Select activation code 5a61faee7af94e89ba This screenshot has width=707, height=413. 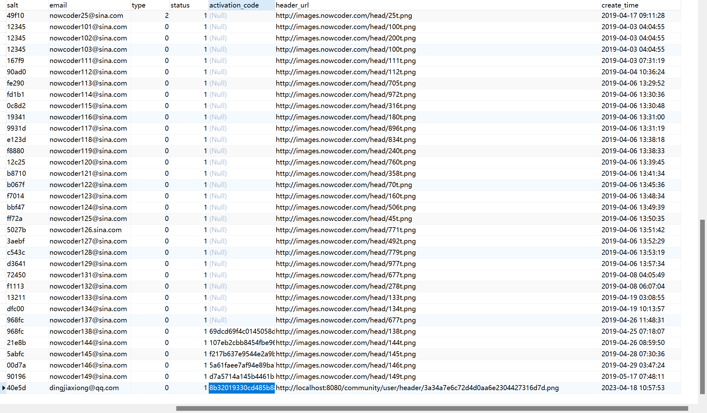[x=241, y=365]
